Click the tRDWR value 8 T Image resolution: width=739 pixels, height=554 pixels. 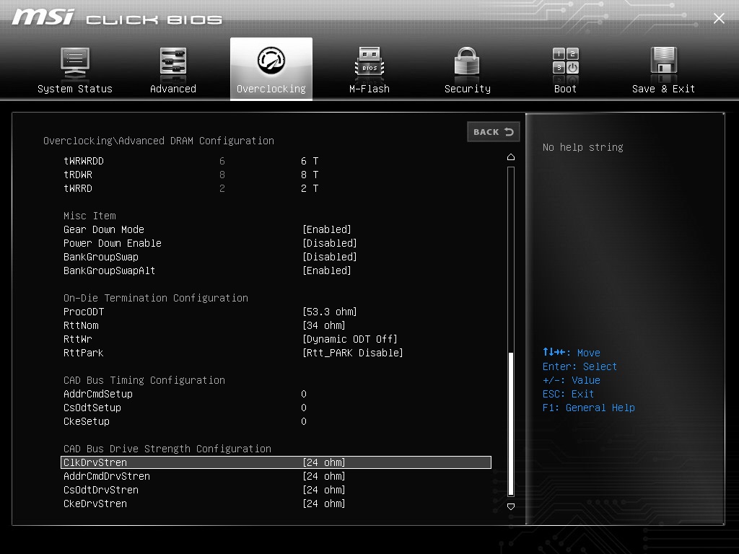pyautogui.click(x=310, y=175)
